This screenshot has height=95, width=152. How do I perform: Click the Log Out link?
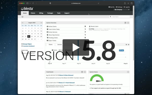tap(127, 7)
